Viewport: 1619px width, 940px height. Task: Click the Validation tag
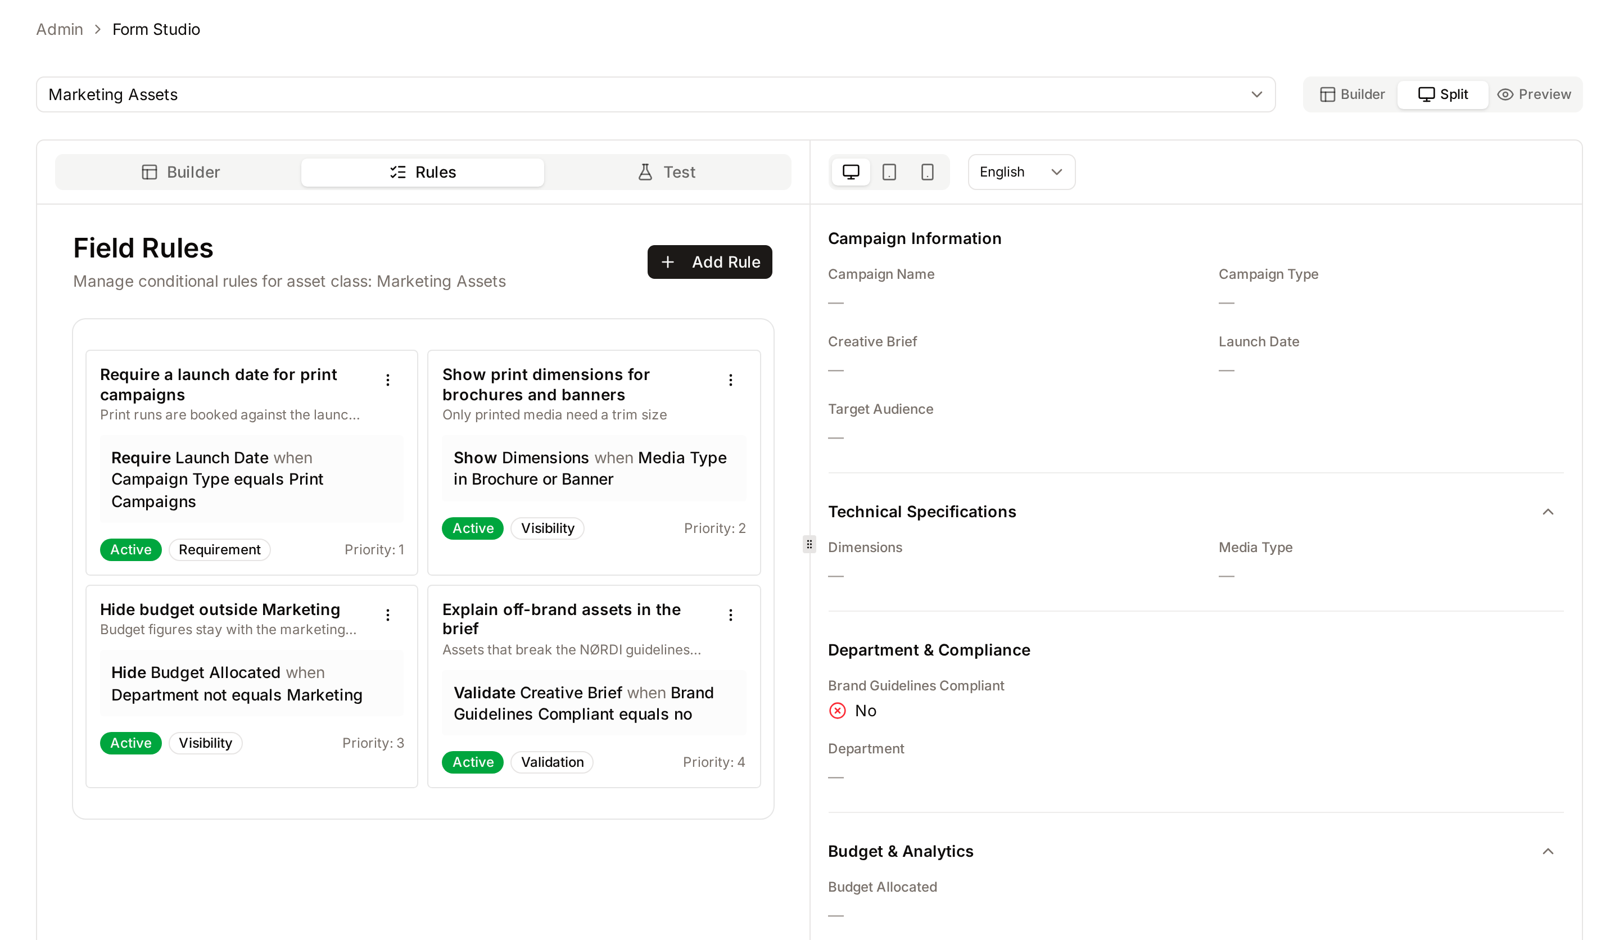[x=552, y=762]
